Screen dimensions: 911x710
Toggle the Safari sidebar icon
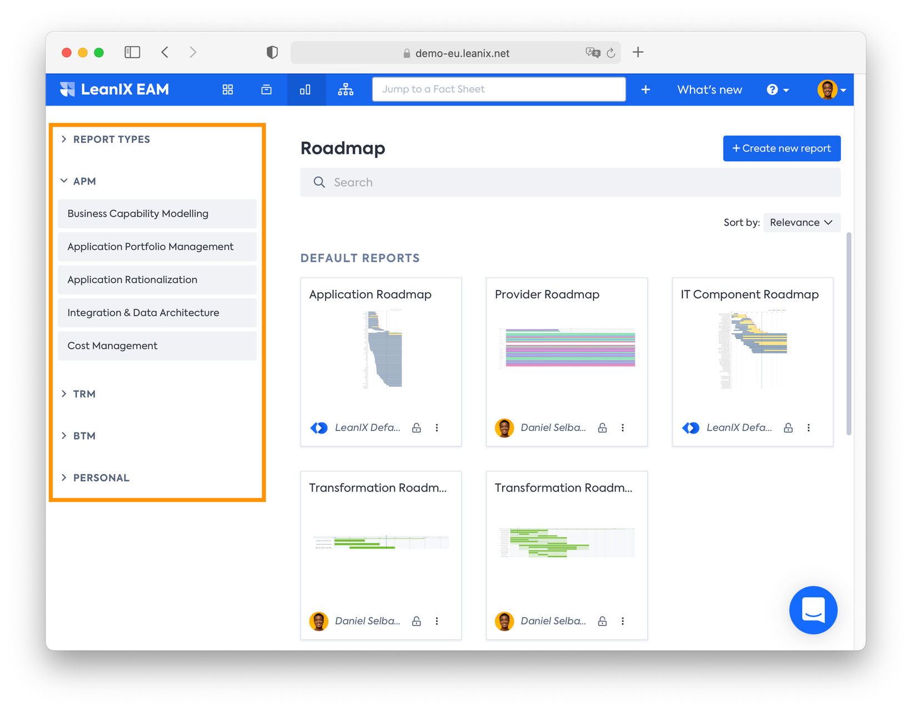pos(132,52)
